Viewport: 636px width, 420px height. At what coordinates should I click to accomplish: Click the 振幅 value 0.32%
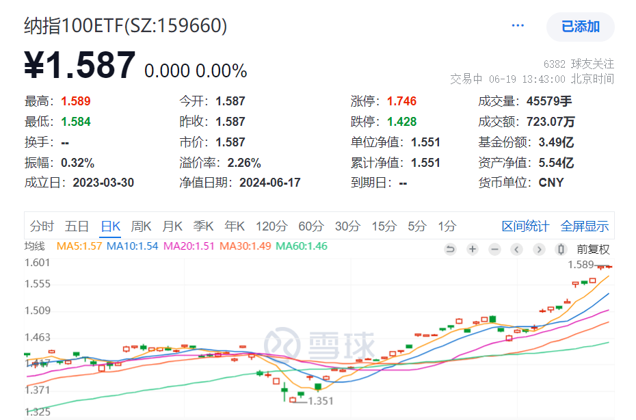77,163
